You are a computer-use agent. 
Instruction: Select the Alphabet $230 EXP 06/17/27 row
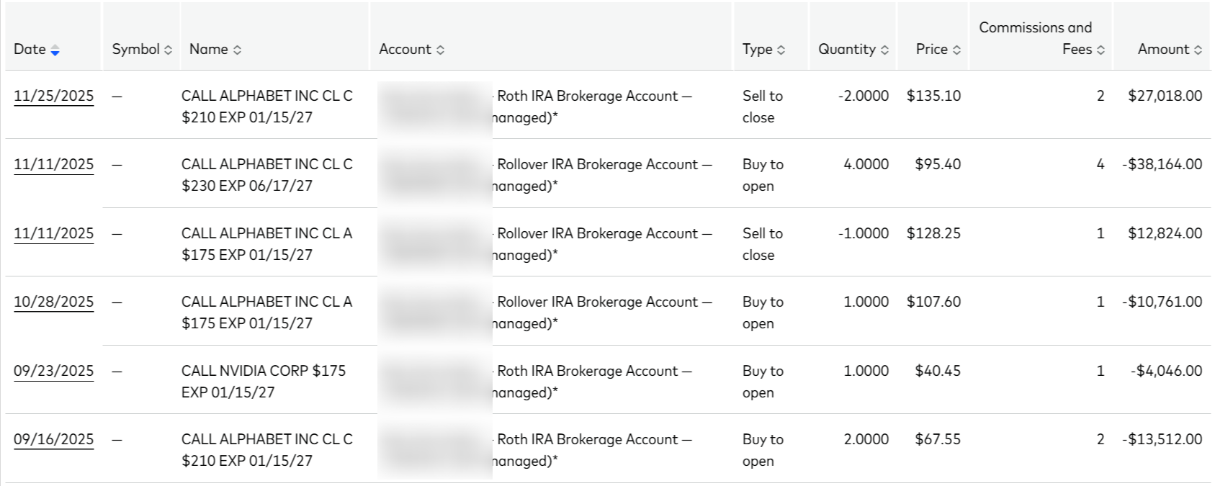pyautogui.click(x=266, y=174)
